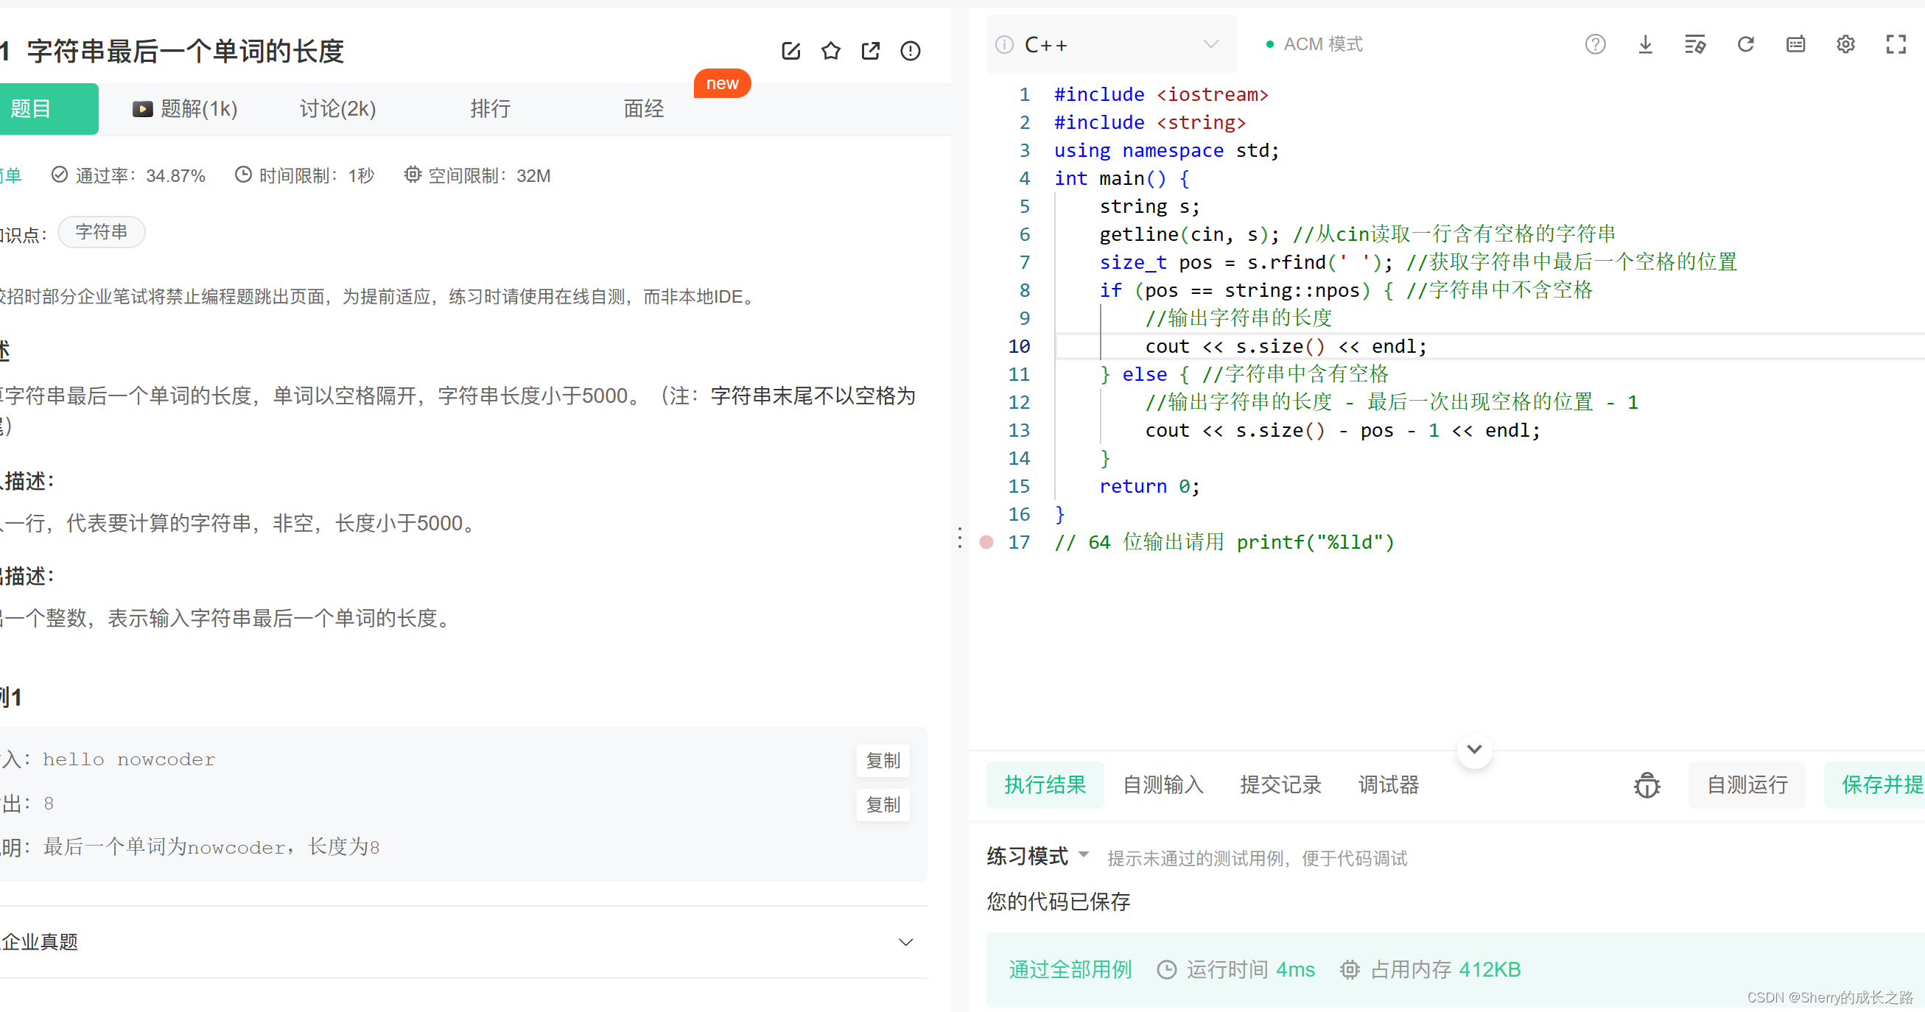Switch to 自测输入 tab
Viewport: 1925px width, 1012px height.
point(1163,785)
